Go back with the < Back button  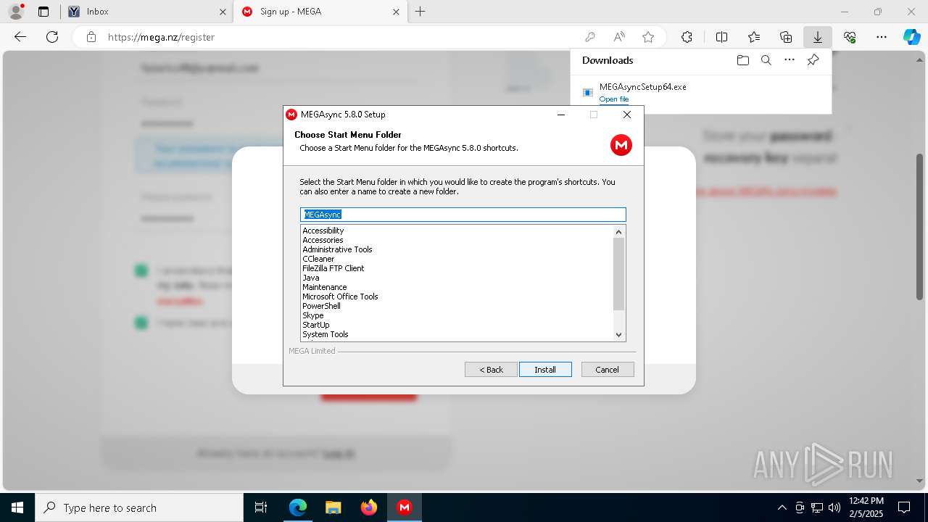click(x=491, y=370)
